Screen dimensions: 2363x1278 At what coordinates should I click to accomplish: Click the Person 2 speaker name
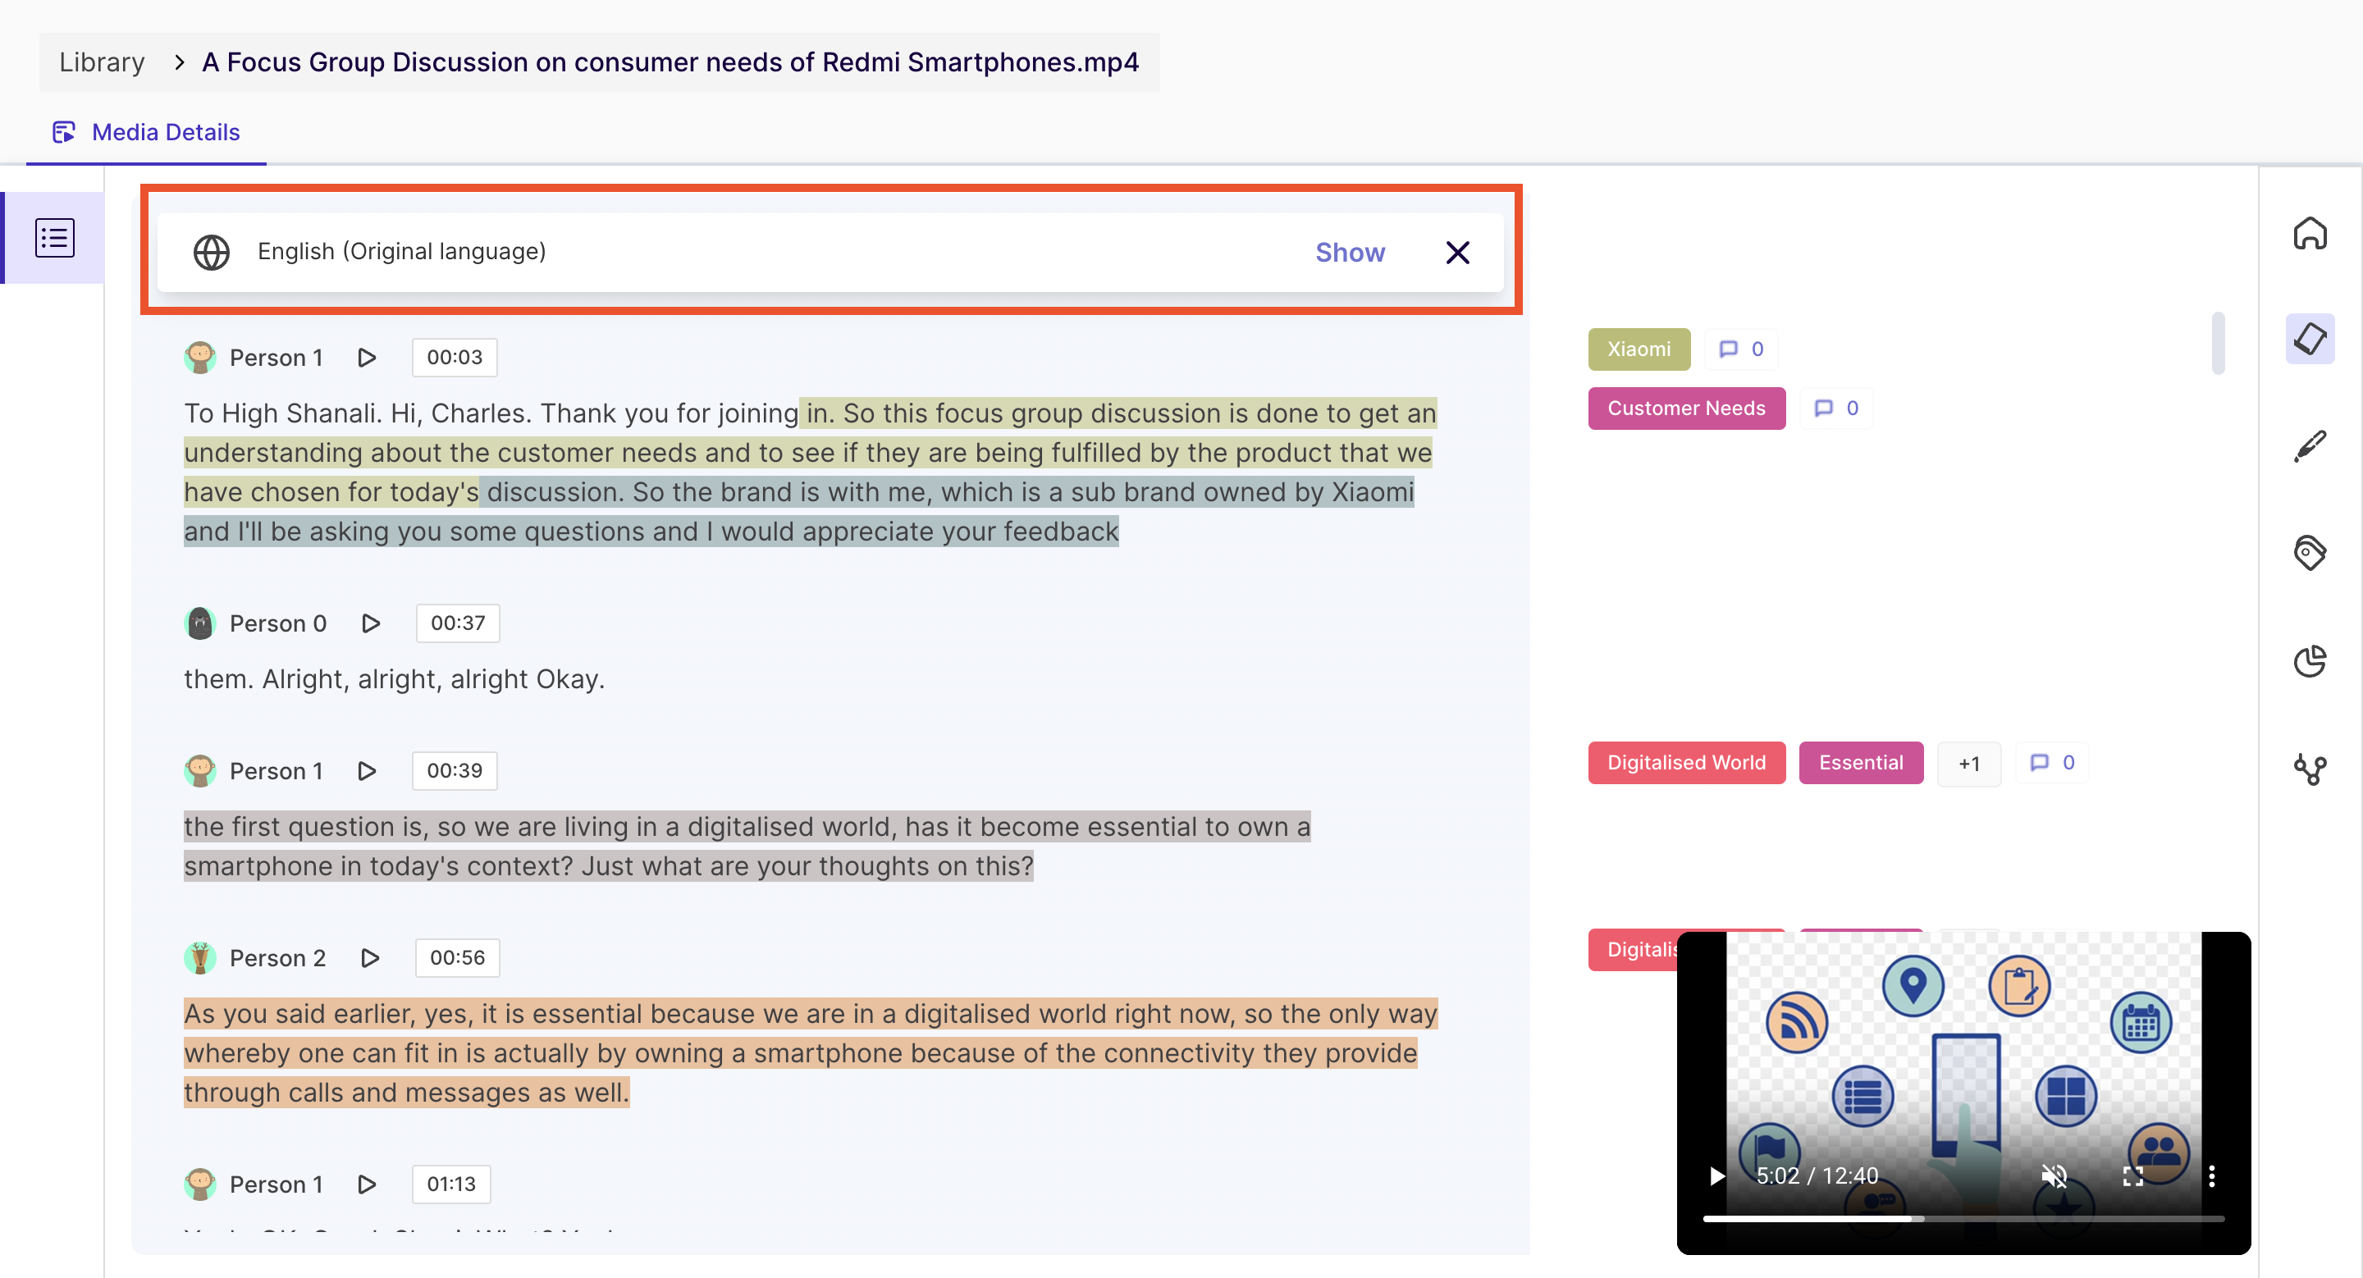click(x=278, y=958)
